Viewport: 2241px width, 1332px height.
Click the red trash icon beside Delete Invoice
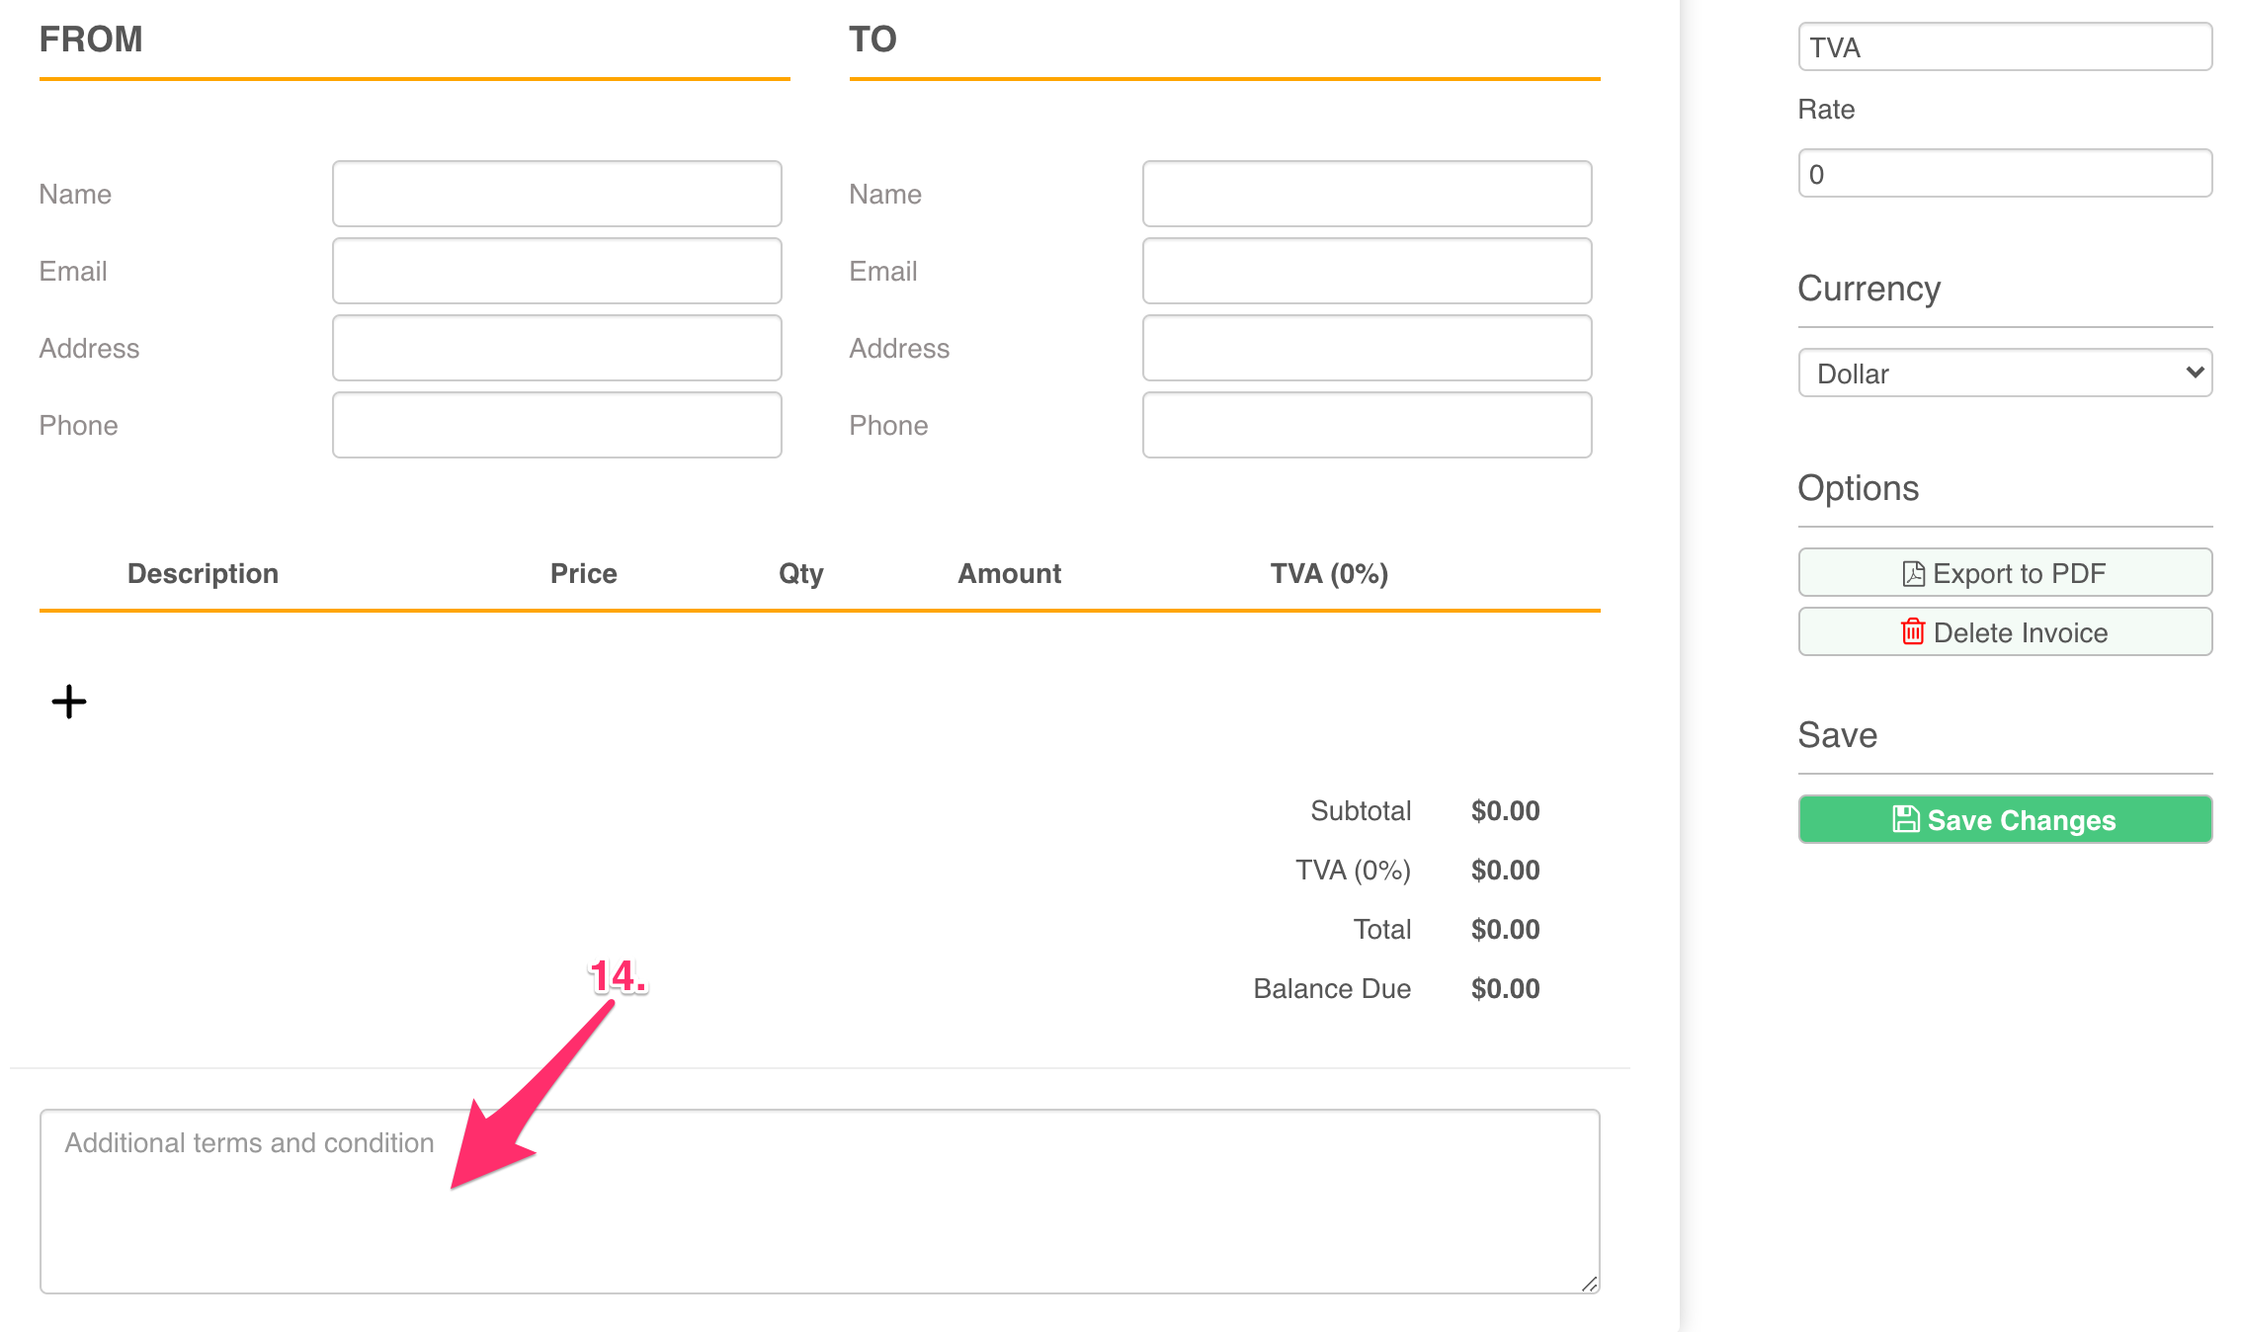coord(1915,632)
